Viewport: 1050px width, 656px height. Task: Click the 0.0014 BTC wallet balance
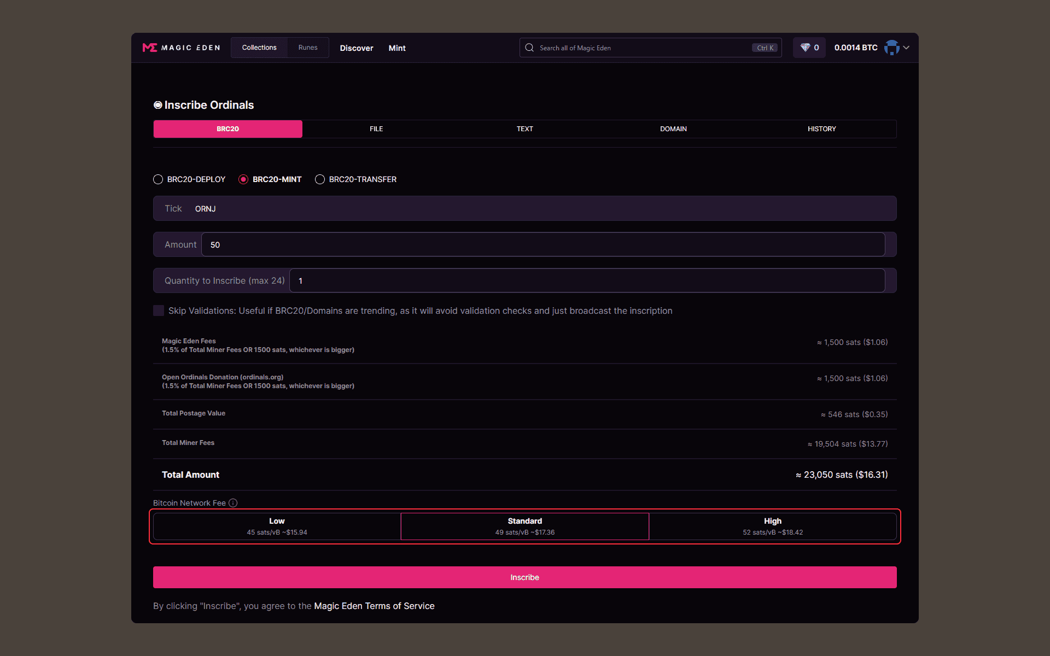[856, 48]
